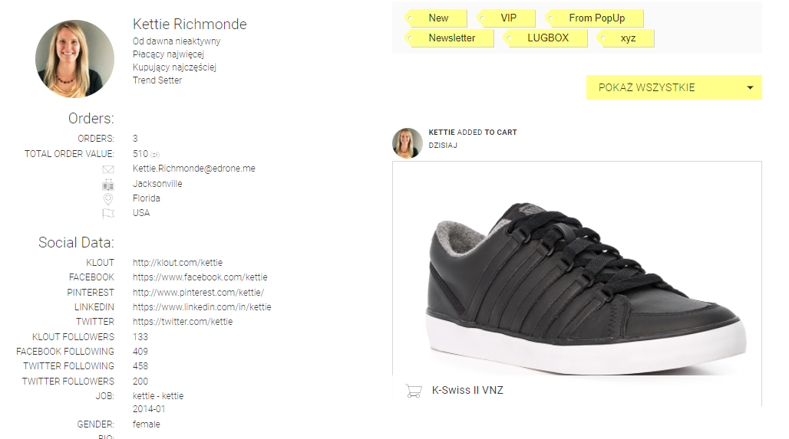Select the xyz tag
This screenshot has width=789, height=439.
pyautogui.click(x=628, y=38)
